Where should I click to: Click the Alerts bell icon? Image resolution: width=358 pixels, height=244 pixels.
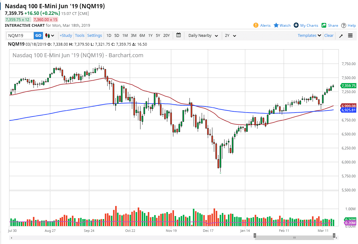click(x=257, y=25)
